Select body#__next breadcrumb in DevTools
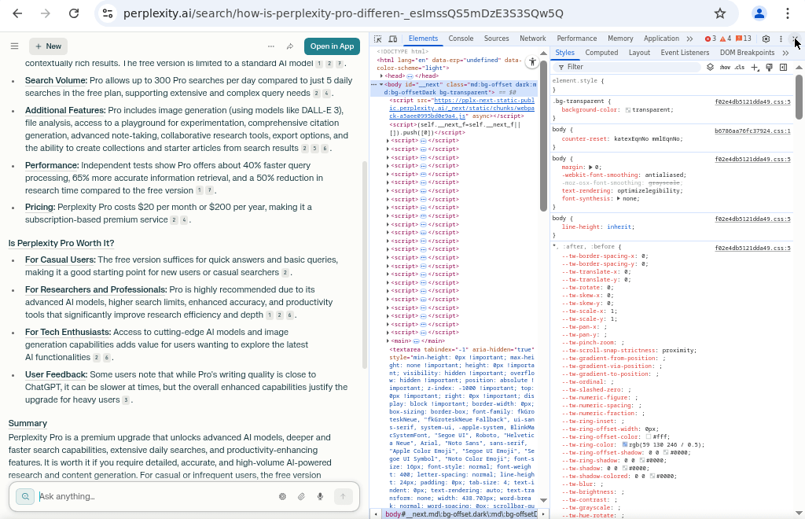Viewport: 805px width, 519px height. [x=461, y=513]
